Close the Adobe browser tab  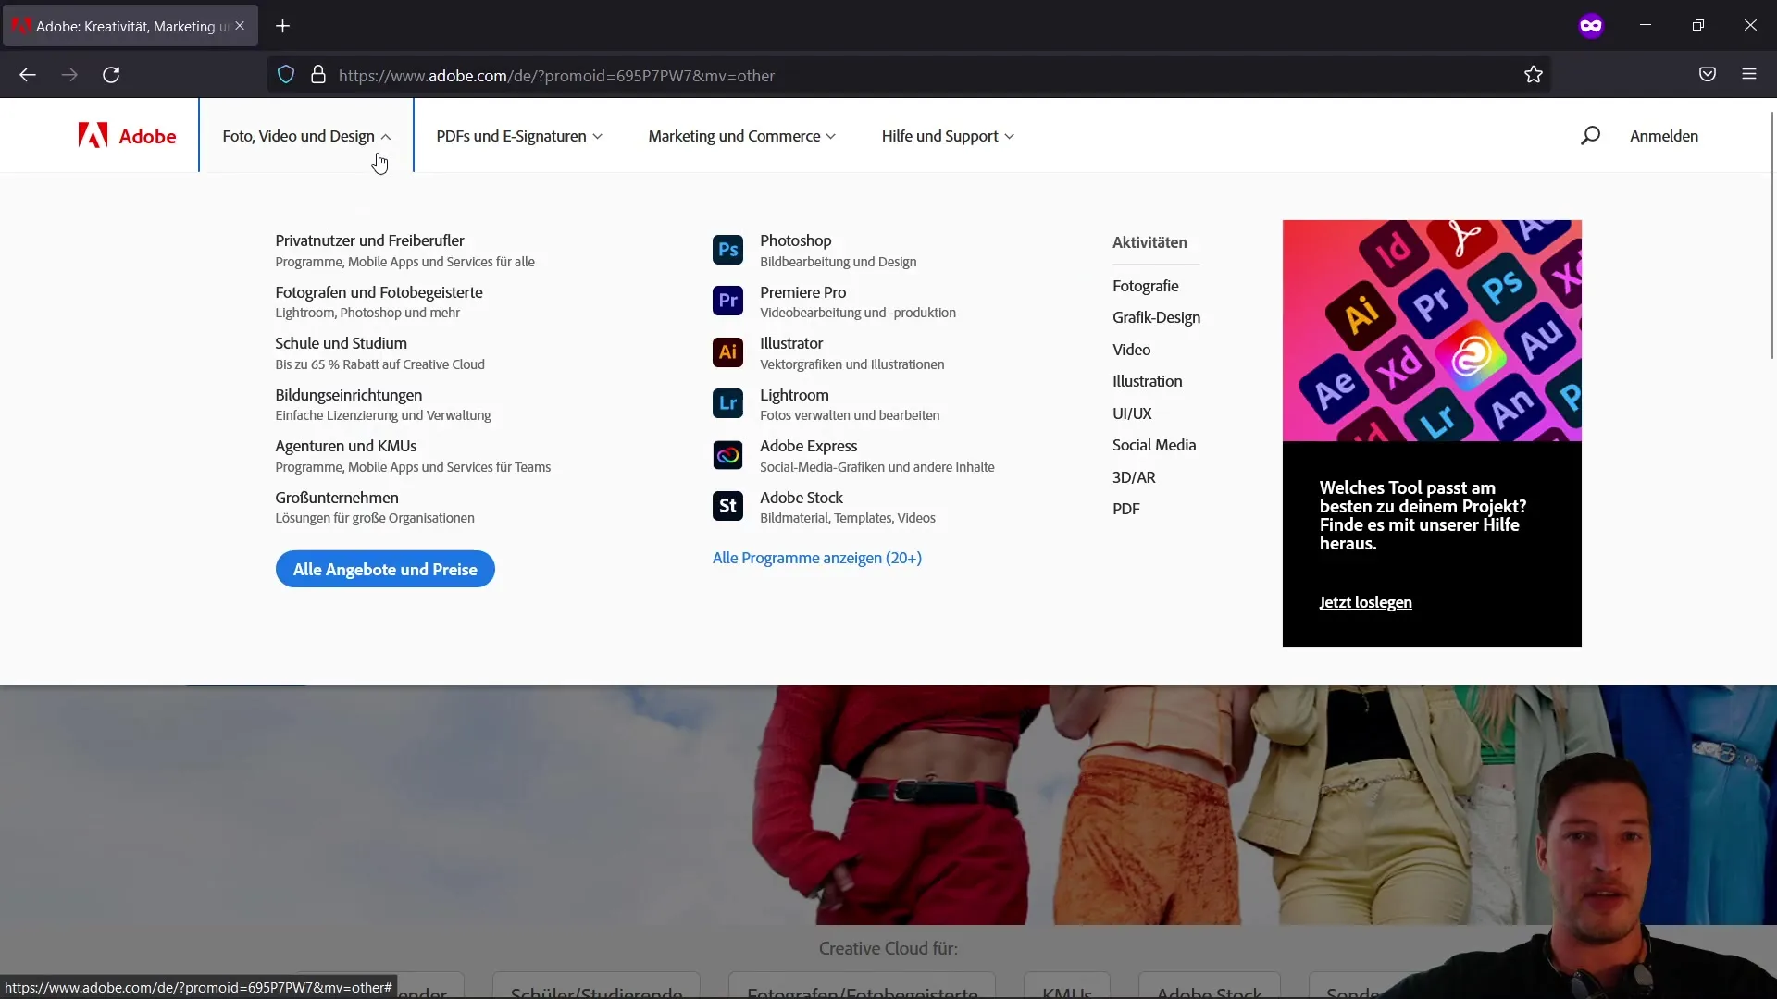(x=240, y=26)
